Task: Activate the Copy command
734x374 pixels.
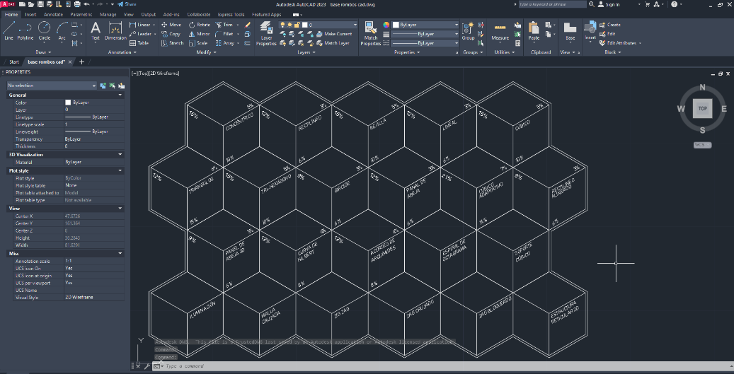Action: tap(171, 34)
